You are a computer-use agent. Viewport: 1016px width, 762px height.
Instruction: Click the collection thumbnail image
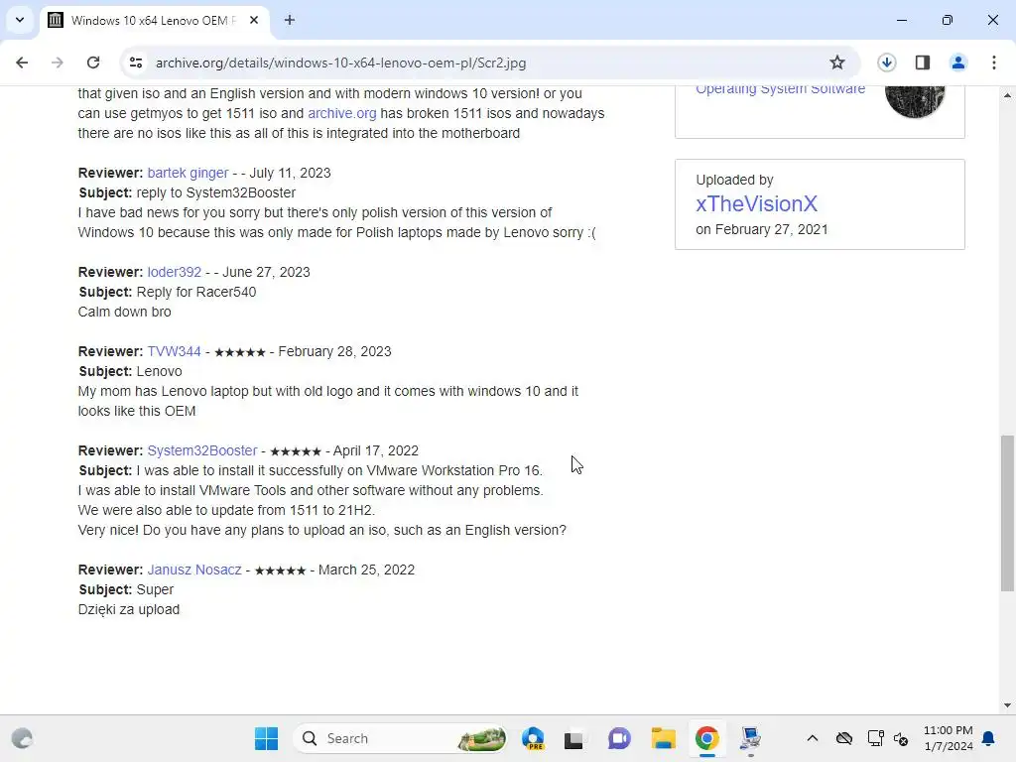914,101
